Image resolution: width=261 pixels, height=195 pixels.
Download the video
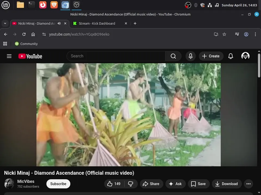226,184
